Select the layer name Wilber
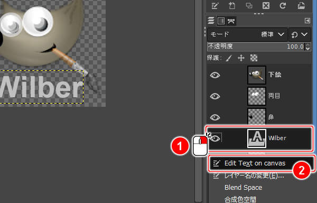Screen dimensions: 317x203 (277, 138)
